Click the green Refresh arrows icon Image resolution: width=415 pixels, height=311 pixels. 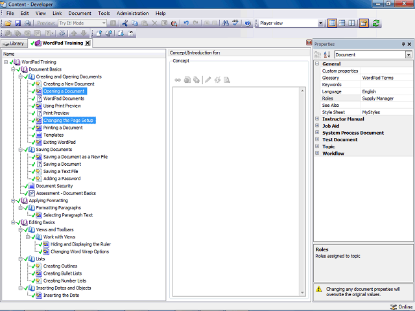click(x=376, y=23)
